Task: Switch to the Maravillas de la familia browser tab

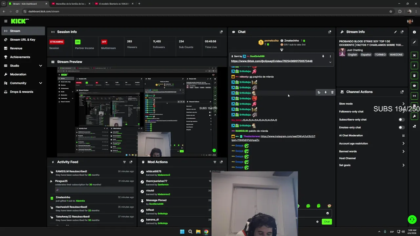Action: point(71,4)
